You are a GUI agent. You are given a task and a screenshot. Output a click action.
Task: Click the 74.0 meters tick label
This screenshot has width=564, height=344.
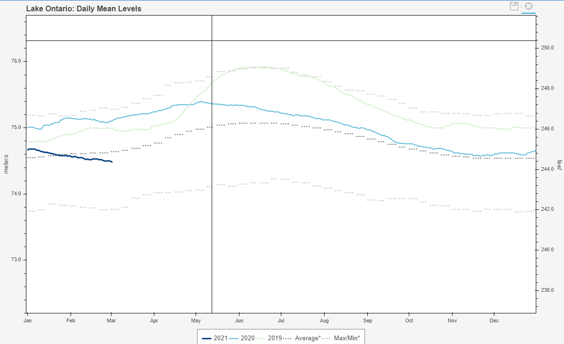16,193
